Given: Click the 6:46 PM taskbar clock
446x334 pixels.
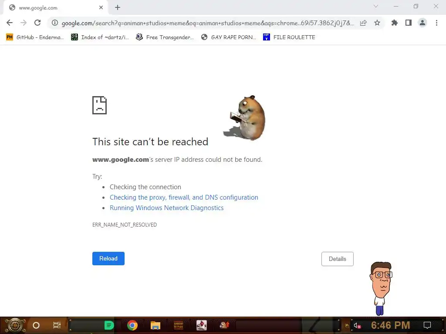Looking at the screenshot, I should [391, 325].
